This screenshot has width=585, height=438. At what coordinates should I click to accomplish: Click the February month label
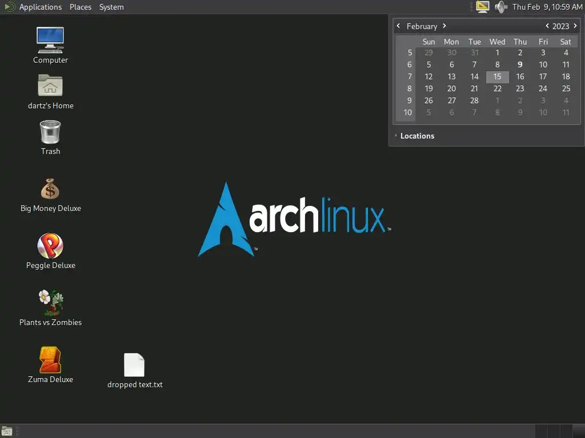[422, 26]
